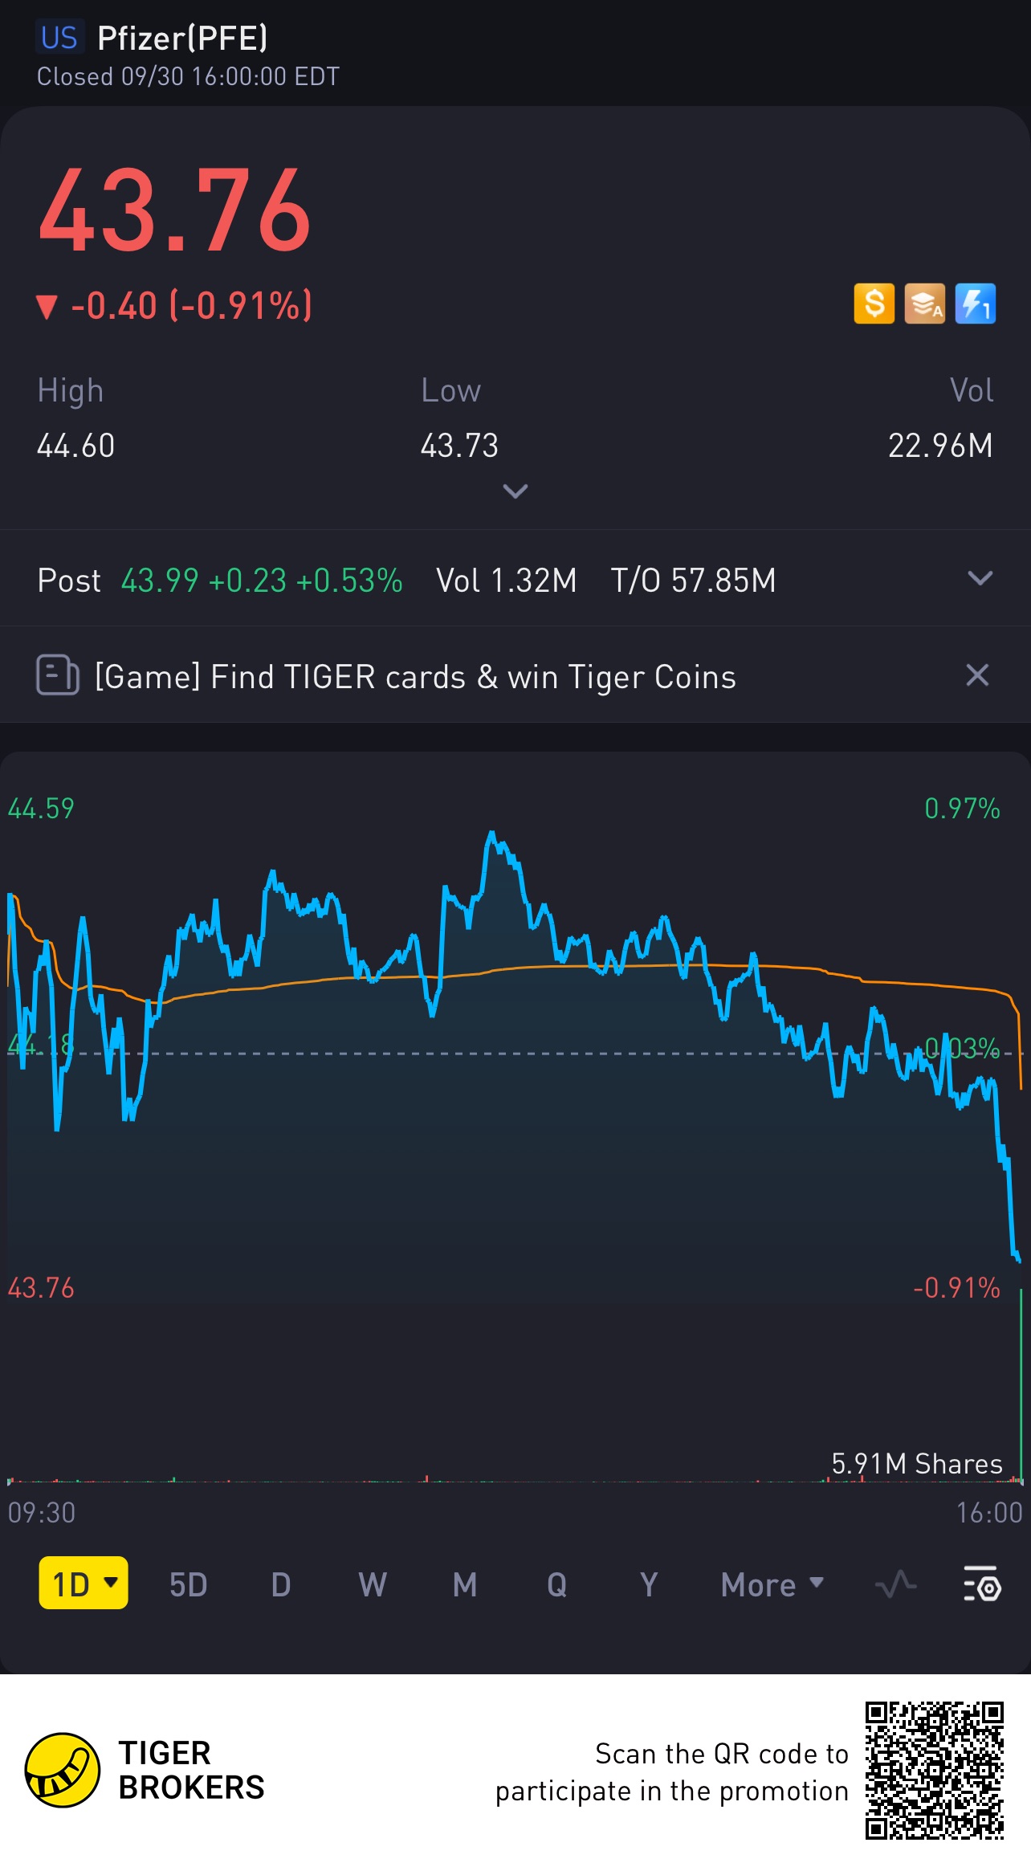This screenshot has width=1031, height=1867.
Task: Tap the promotion QR code
Action: 935,1770
